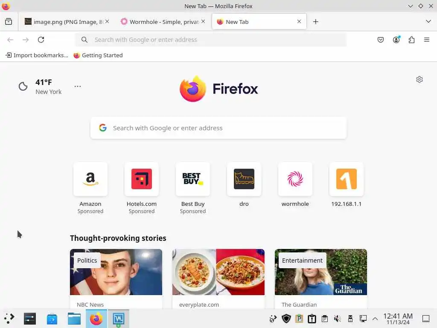437x328 pixels.
Task: Open The Guardian Entertainment story
Action: [x=321, y=278]
